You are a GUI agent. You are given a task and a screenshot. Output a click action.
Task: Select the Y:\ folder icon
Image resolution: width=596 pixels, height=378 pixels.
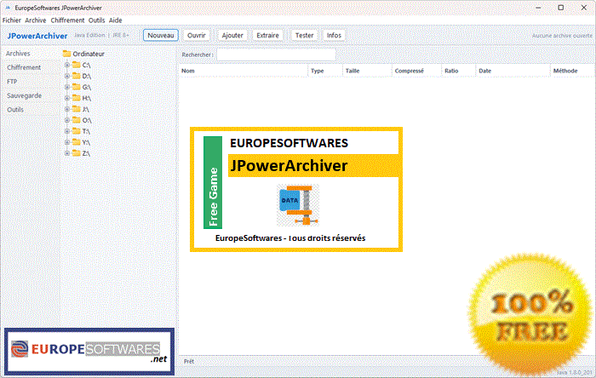77,142
